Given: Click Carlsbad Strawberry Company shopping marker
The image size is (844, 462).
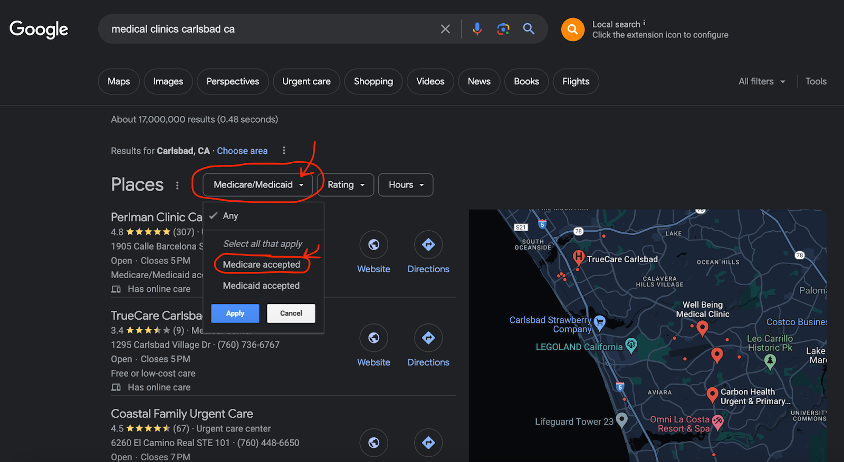Looking at the screenshot, I should coord(599,322).
